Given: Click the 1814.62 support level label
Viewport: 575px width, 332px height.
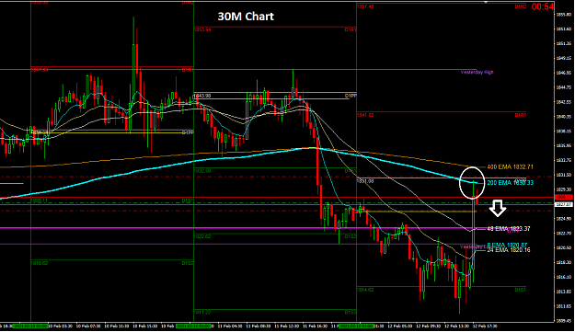Looking at the screenshot, I should tap(365, 290).
